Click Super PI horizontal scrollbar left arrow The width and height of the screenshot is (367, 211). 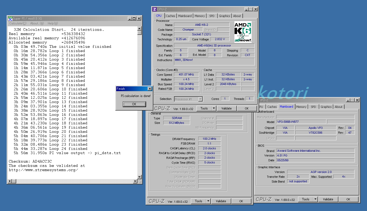click(10, 181)
